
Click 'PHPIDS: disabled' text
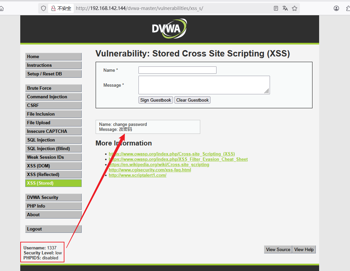click(41, 258)
